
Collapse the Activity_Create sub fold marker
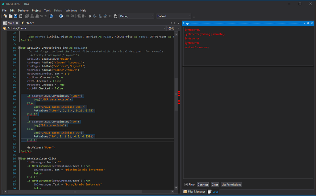[x=19, y=48]
